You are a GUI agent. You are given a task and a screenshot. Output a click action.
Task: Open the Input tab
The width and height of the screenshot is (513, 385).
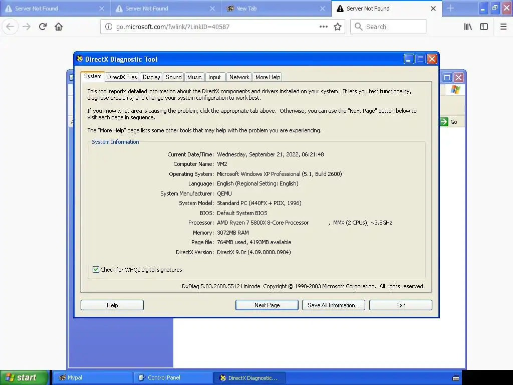pyautogui.click(x=214, y=77)
